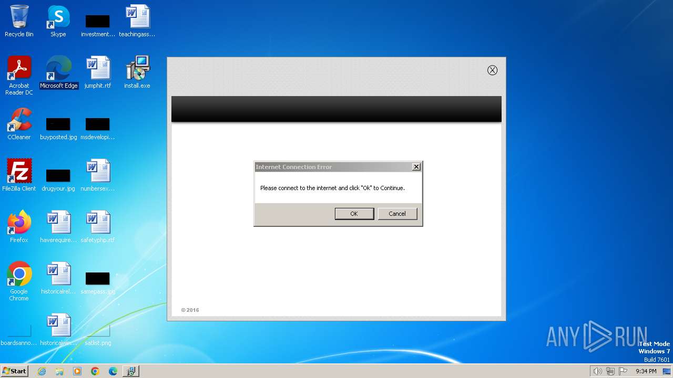Select the historicalwin document icon

(x=58, y=330)
